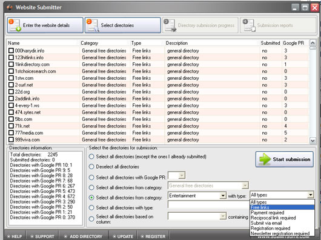Click Google PR value 4 for 71k.net

point(286,126)
